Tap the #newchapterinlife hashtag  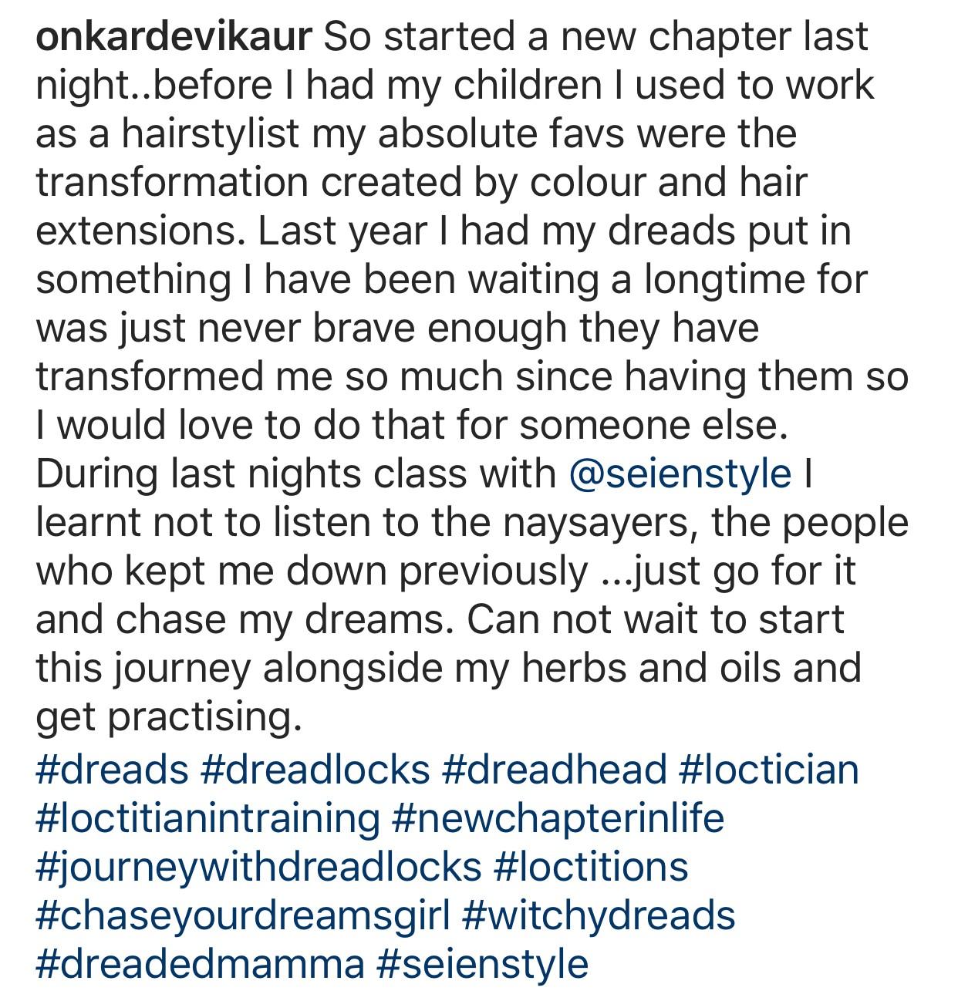coord(558,817)
